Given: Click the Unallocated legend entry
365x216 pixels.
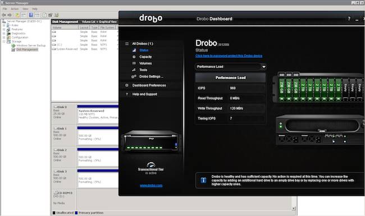Looking at the screenshot, I should [63, 213].
